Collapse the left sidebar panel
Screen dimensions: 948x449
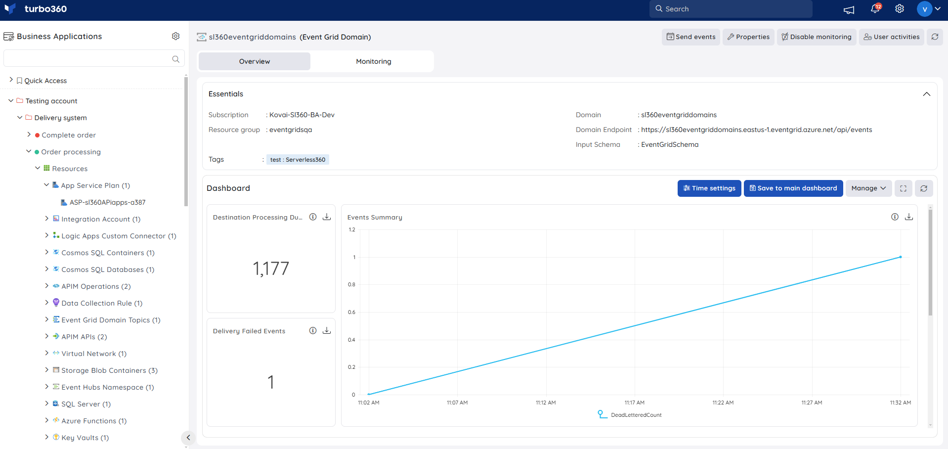(x=188, y=438)
